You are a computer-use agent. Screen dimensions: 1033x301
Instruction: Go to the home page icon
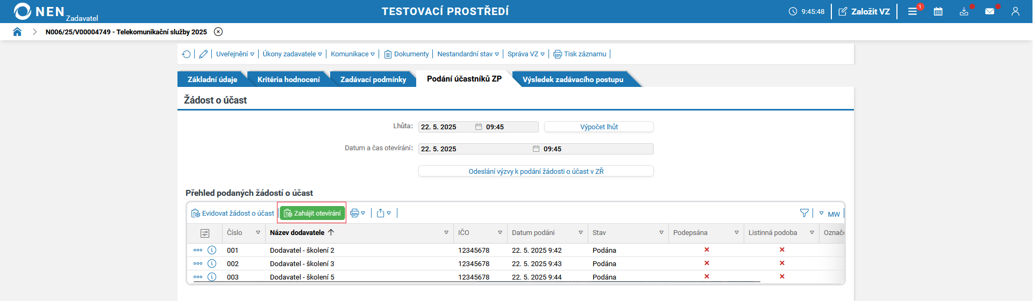click(17, 32)
